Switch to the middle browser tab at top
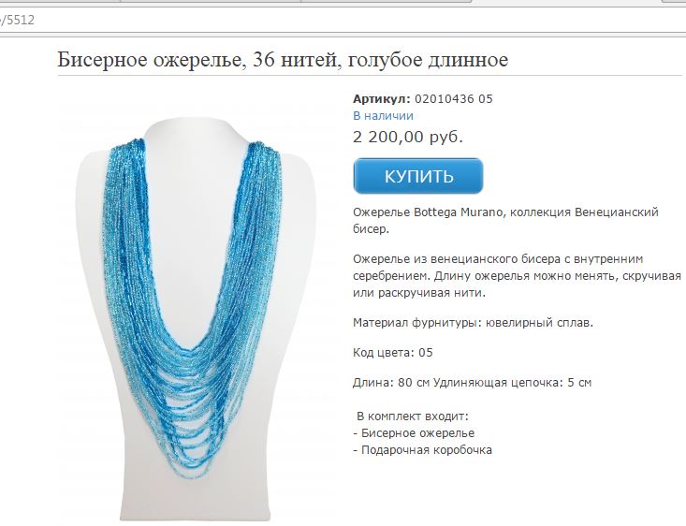Screen dimensions: 686x526 (x=211, y=2)
